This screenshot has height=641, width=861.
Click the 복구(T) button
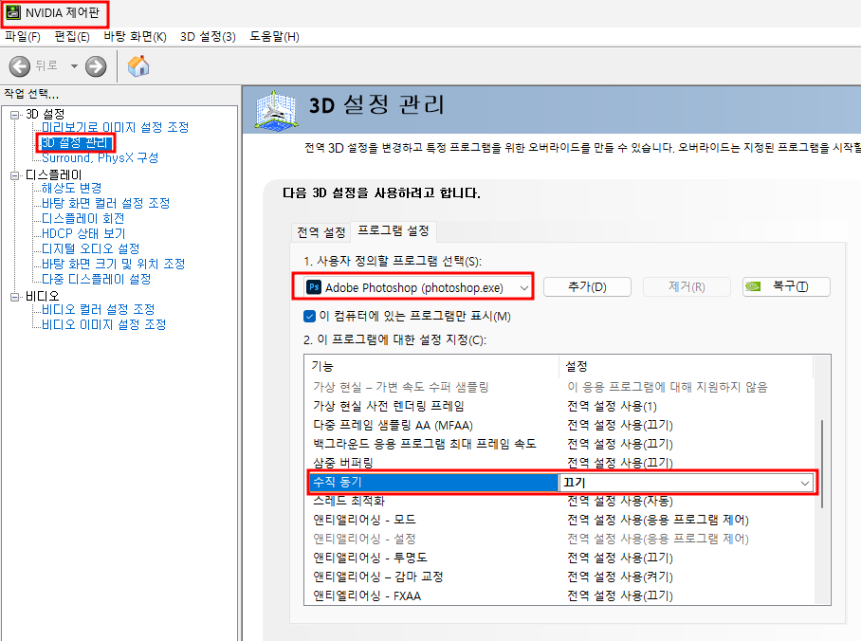tap(786, 286)
